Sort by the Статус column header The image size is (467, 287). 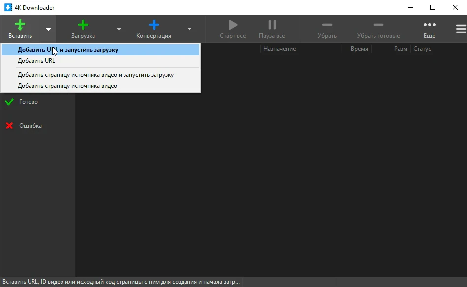(422, 49)
